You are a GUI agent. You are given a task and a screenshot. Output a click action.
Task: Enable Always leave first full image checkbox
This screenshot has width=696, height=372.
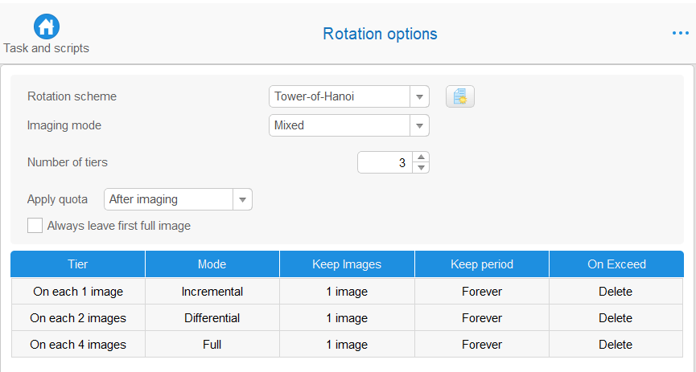(35, 226)
